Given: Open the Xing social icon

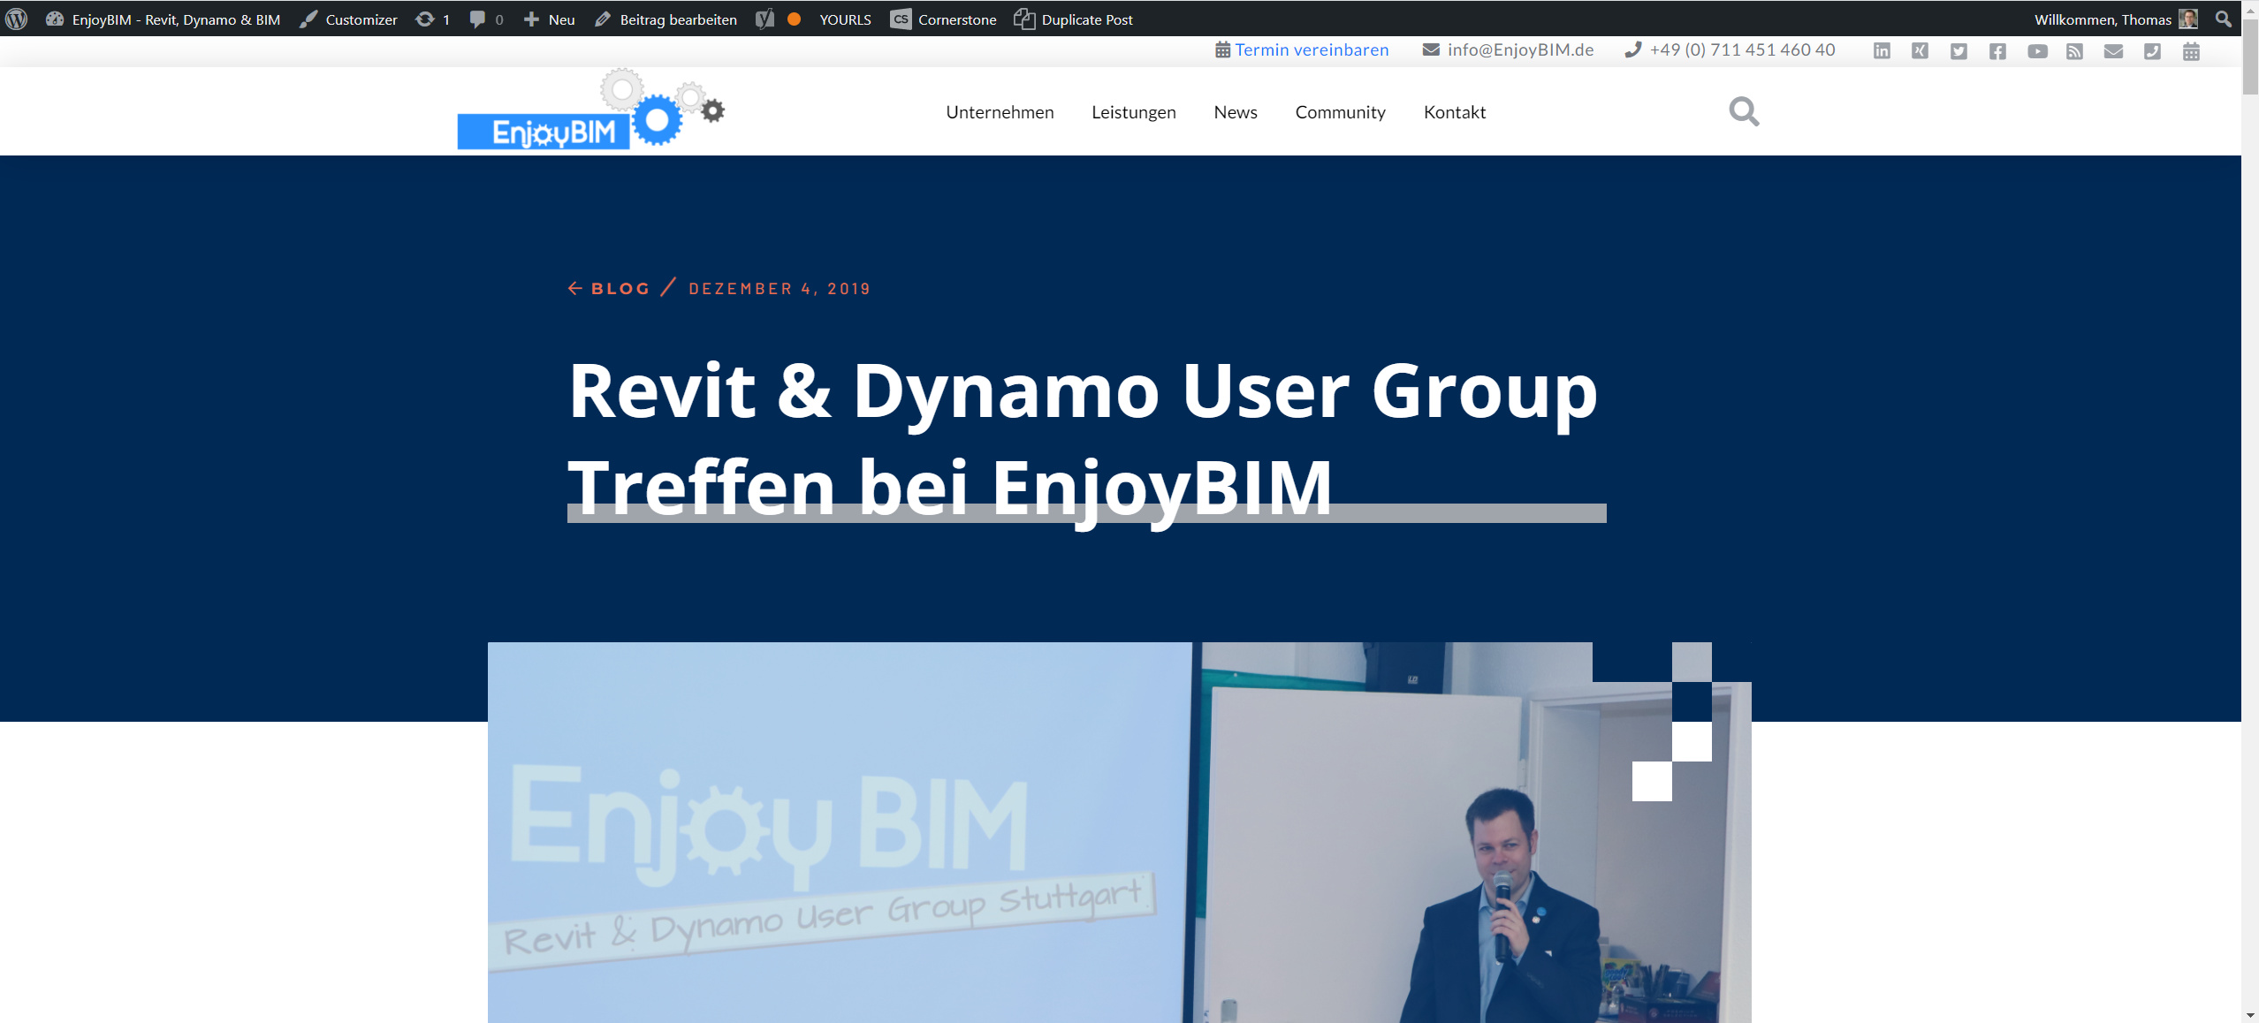Looking at the screenshot, I should 1920,51.
